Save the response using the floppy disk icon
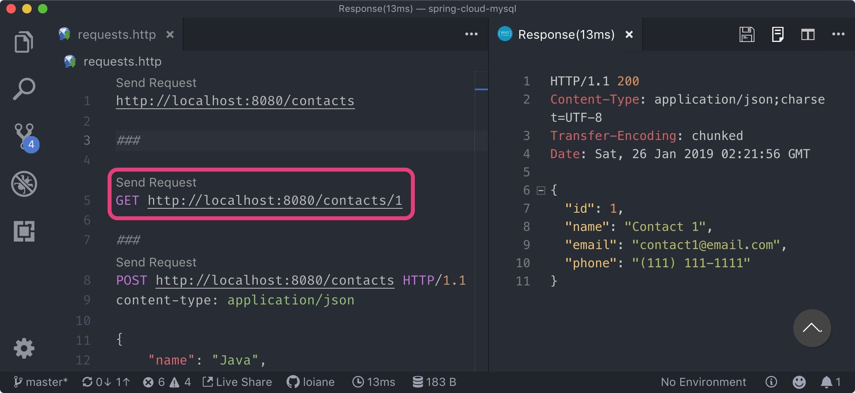Image resolution: width=855 pixels, height=393 pixels. click(x=747, y=34)
